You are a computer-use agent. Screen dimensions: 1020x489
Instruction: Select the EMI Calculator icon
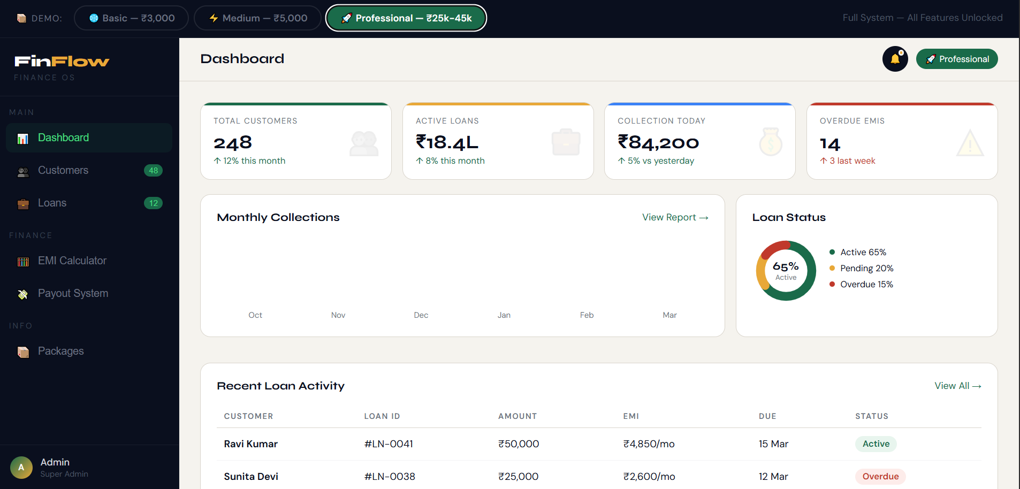point(22,261)
